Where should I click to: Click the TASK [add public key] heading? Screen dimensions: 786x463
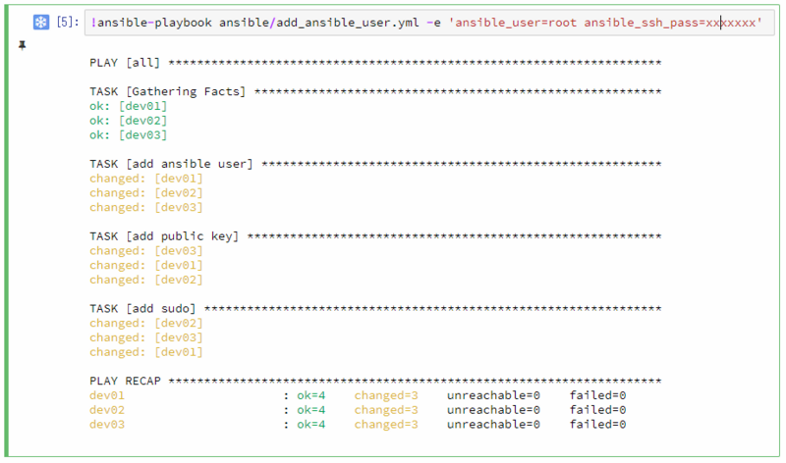[164, 236]
